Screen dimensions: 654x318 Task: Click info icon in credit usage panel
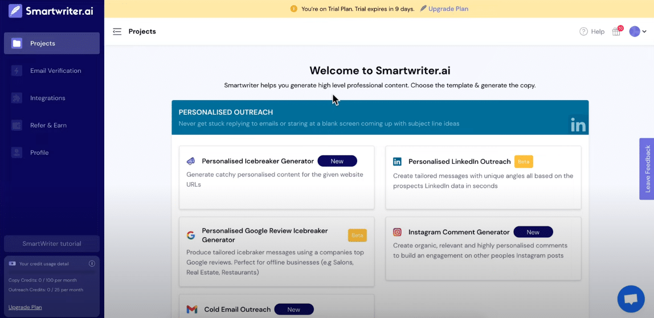pos(92,263)
